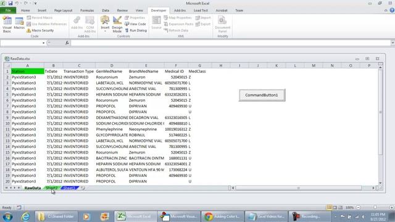Switch to the Insert ribbon tab
This screenshot has height=222, width=395.
(42, 10)
